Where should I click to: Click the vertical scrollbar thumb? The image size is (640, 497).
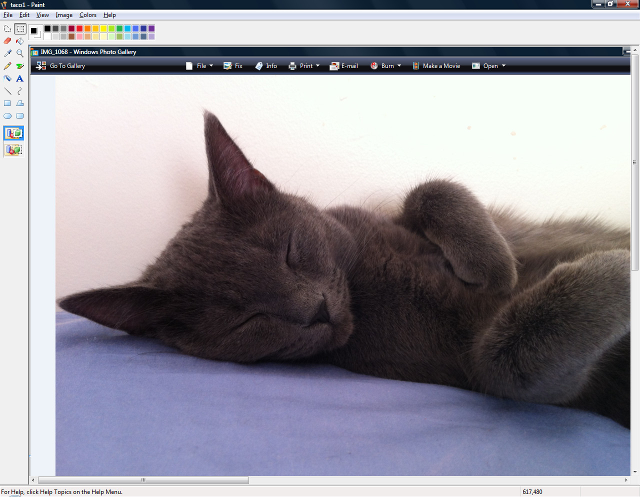[x=635, y=162]
